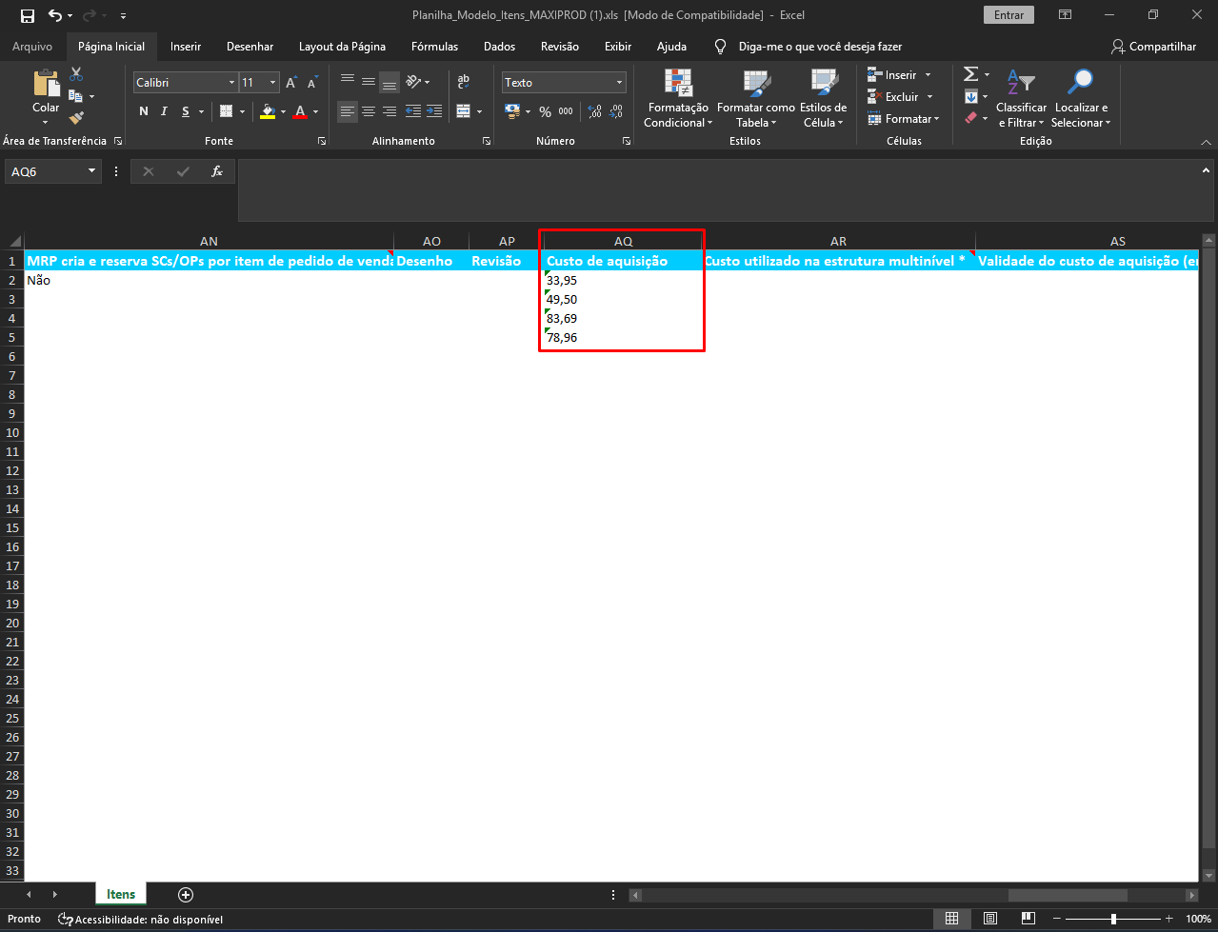1218x932 pixels.
Task: Click the wrap text icon
Action: pos(464,83)
